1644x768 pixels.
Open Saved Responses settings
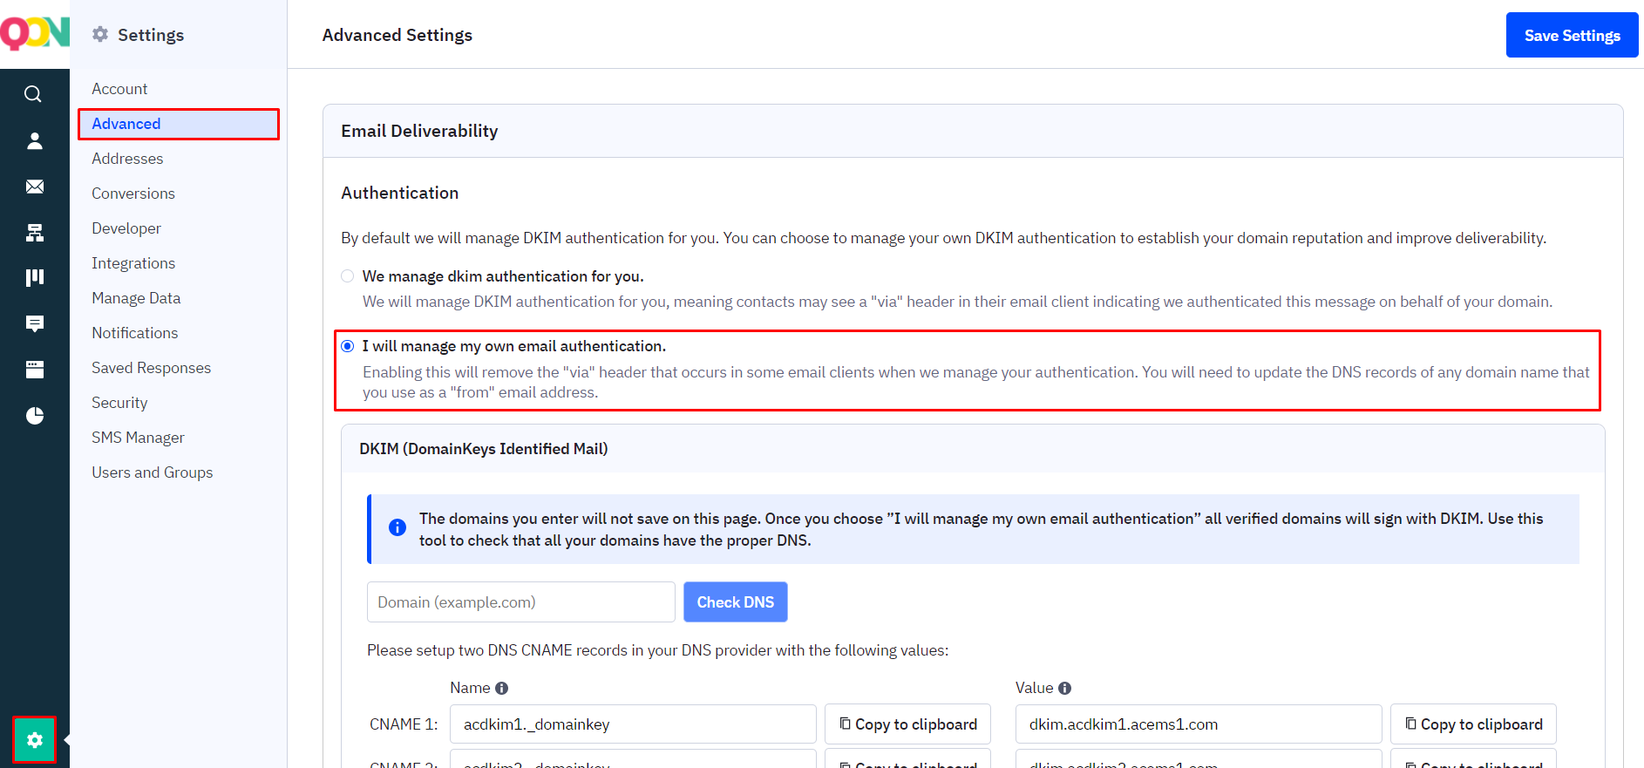coord(152,368)
